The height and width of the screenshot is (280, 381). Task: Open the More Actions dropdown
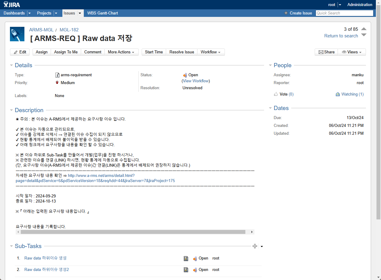121,52
